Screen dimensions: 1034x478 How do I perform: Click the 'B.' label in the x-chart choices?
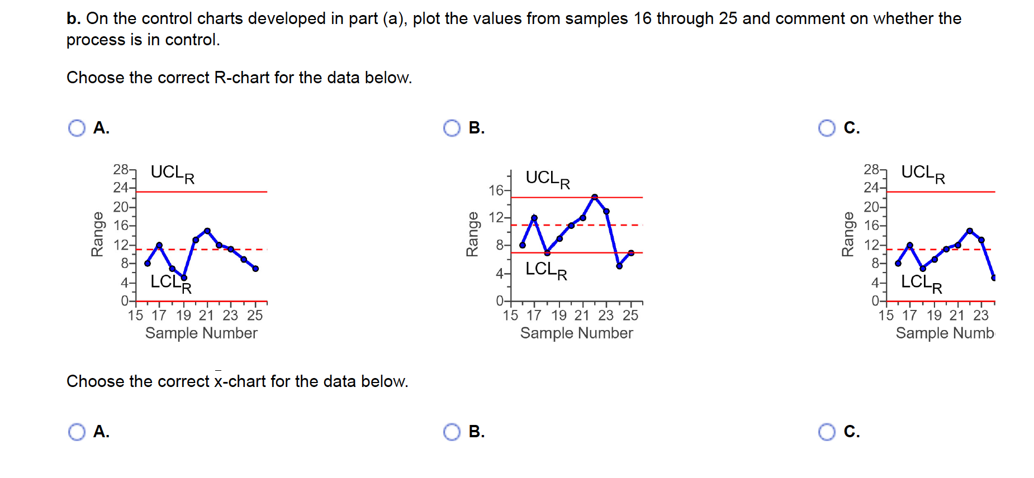tap(476, 432)
